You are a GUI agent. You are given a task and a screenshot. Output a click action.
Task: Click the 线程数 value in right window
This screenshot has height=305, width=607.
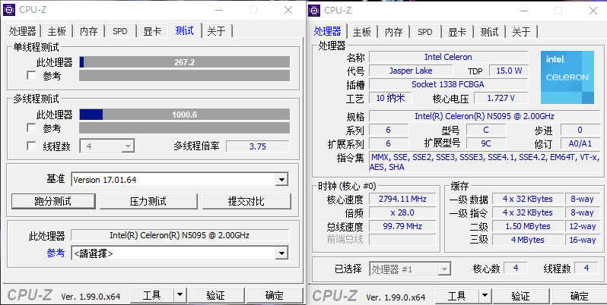pos(586,268)
